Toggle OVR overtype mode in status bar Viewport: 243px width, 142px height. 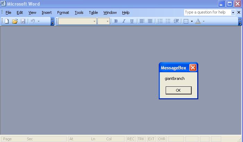(x=162, y=139)
